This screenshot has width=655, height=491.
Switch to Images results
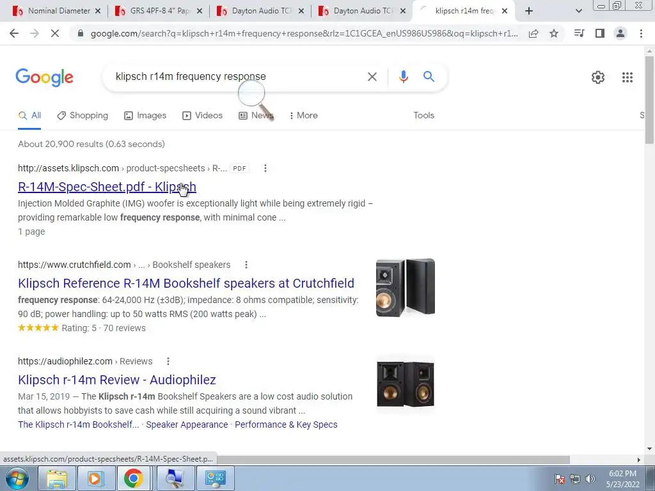tap(145, 116)
